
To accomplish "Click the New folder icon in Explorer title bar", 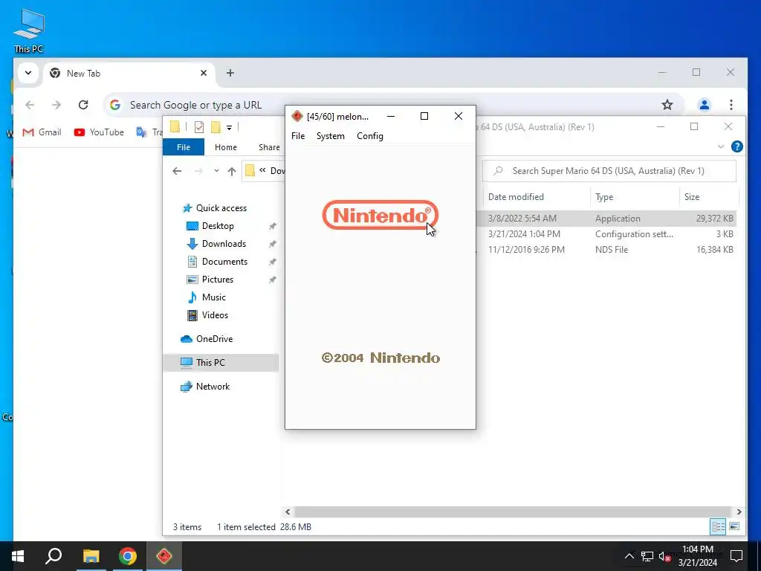I will tap(216, 127).
